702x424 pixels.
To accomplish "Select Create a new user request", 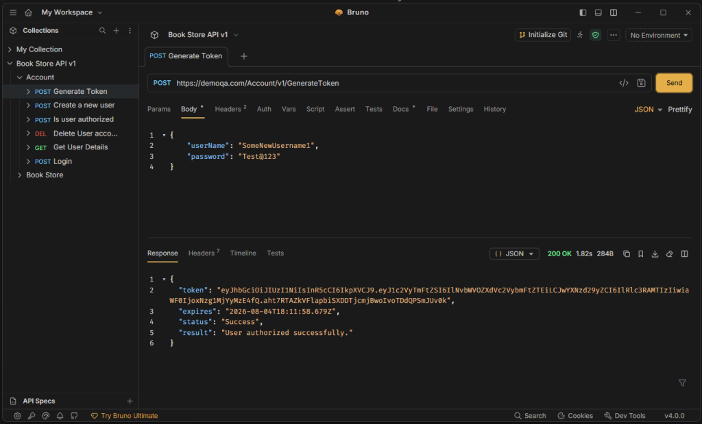I will 71,105.
